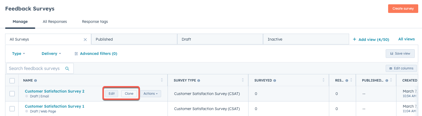The height and width of the screenshot is (116, 422).
Task: Click the Save view button
Action: coord(400,54)
